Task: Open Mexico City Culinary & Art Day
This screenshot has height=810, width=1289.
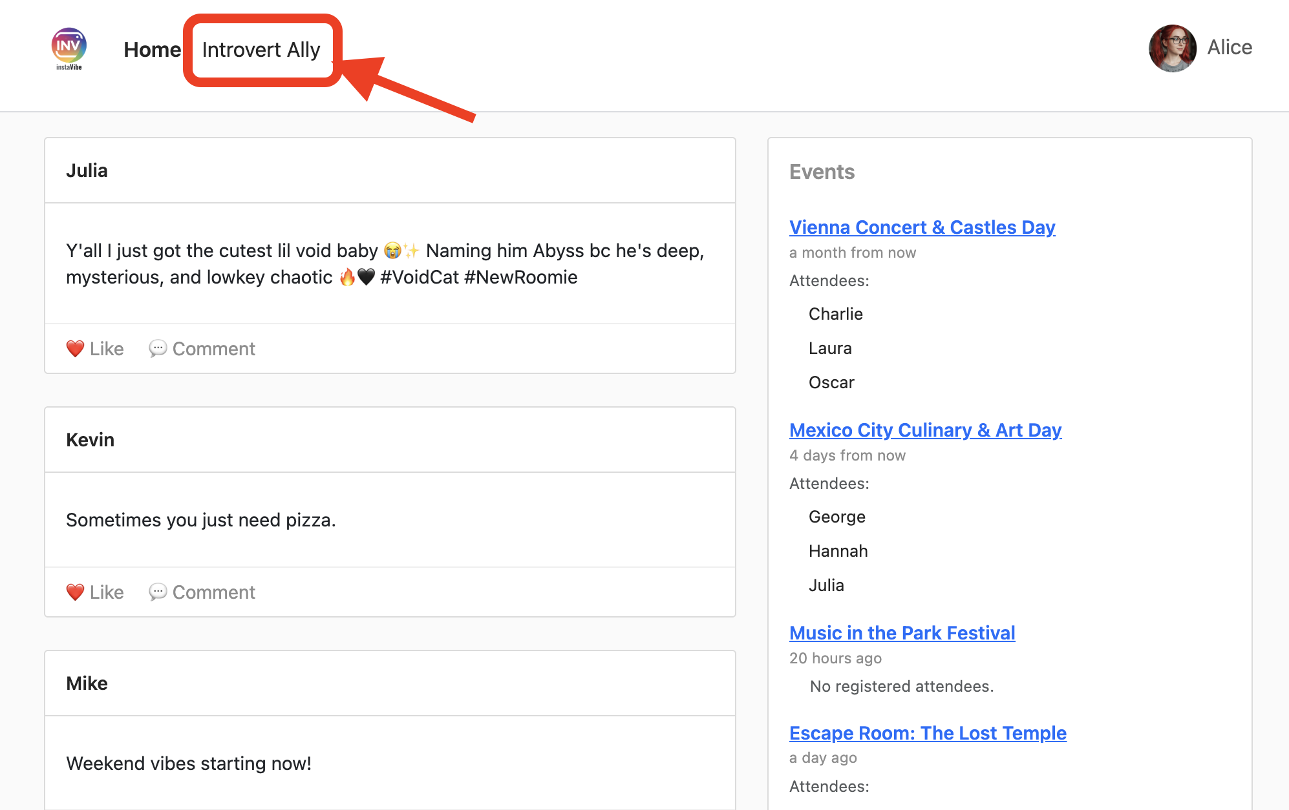Action: coord(925,430)
